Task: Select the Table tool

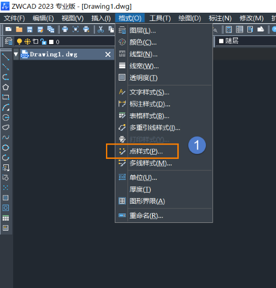Action: (6, 218)
